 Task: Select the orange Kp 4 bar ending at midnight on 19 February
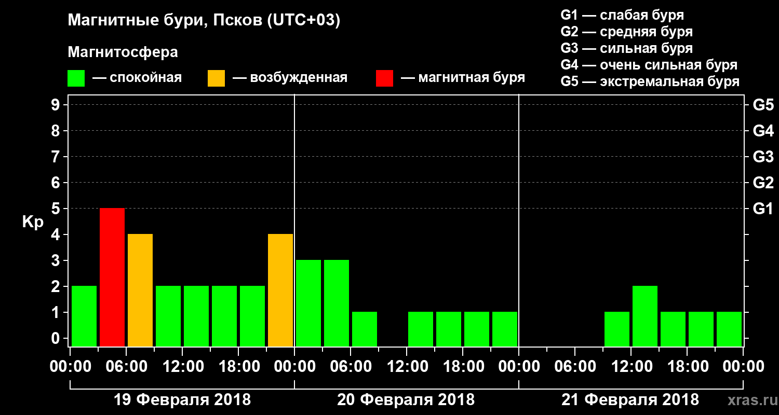click(280, 290)
